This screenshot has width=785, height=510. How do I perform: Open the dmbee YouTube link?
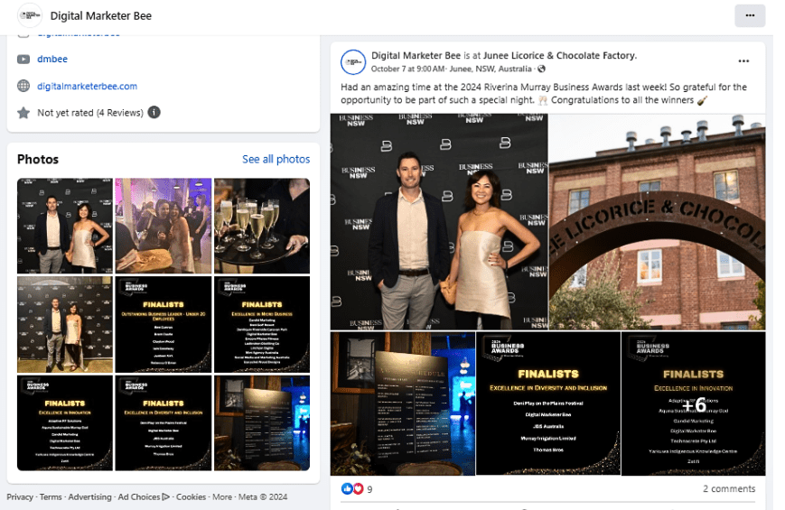tap(52, 59)
